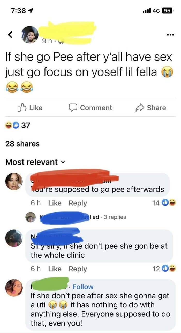Viewport: 181px width, 333px height.
Task: Open the first commenter's profile picture
Action: [x=14, y=181]
